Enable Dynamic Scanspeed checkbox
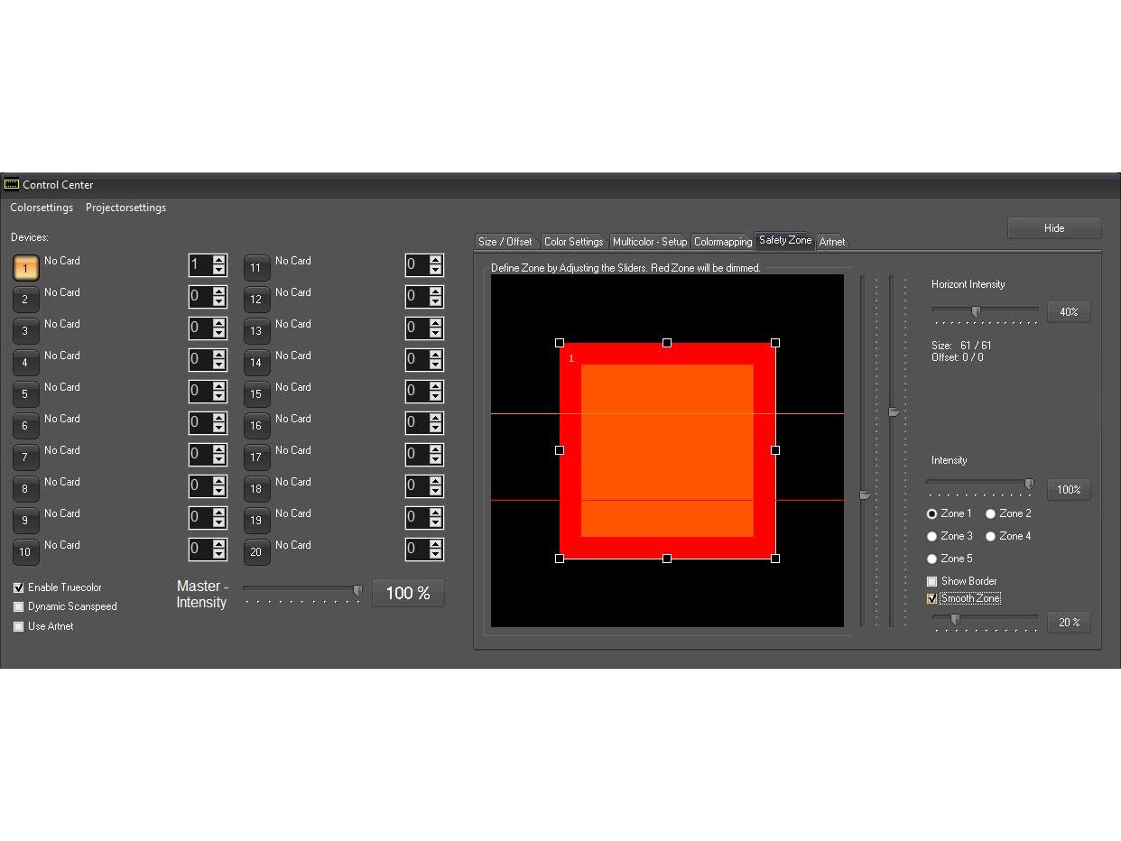The width and height of the screenshot is (1121, 841). (x=19, y=606)
